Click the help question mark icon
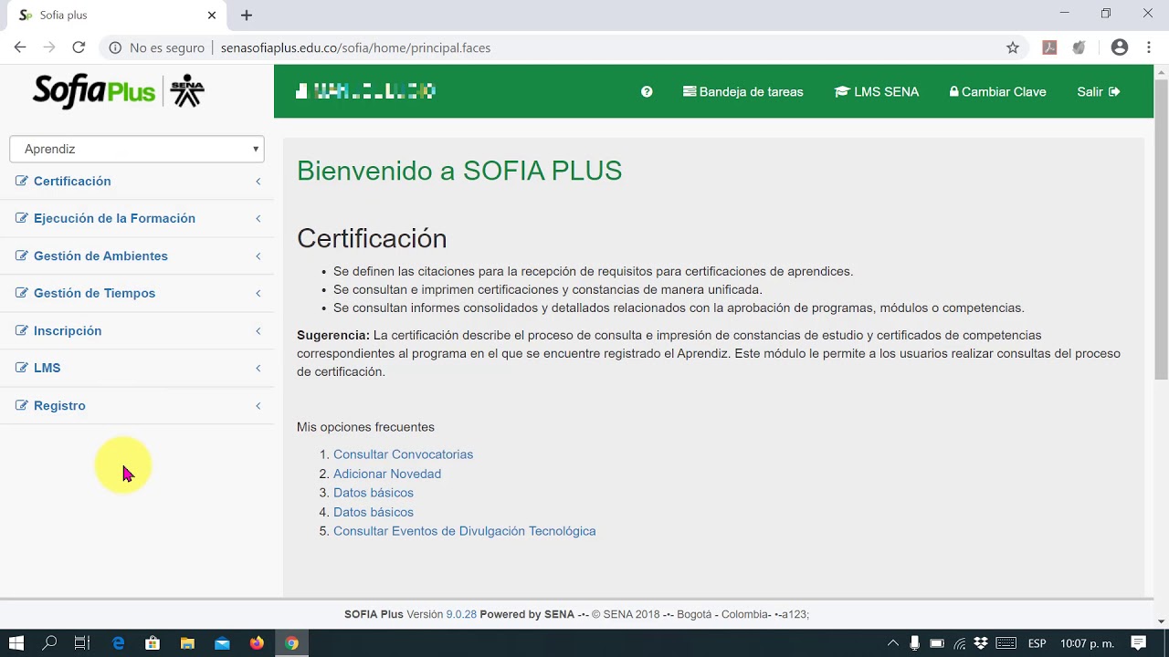The image size is (1169, 657). click(647, 91)
